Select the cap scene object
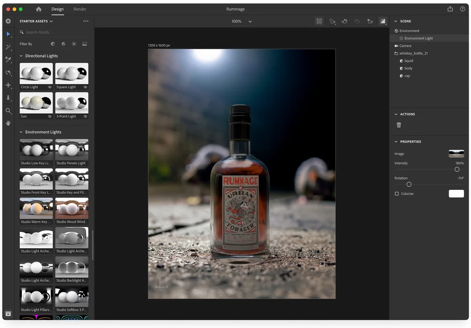471x328 pixels. (407, 76)
